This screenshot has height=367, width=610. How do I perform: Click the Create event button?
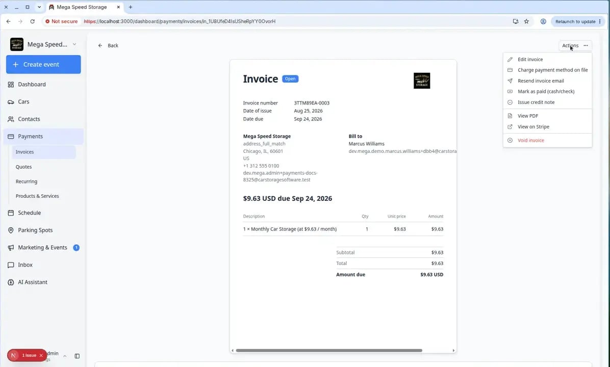43,65
